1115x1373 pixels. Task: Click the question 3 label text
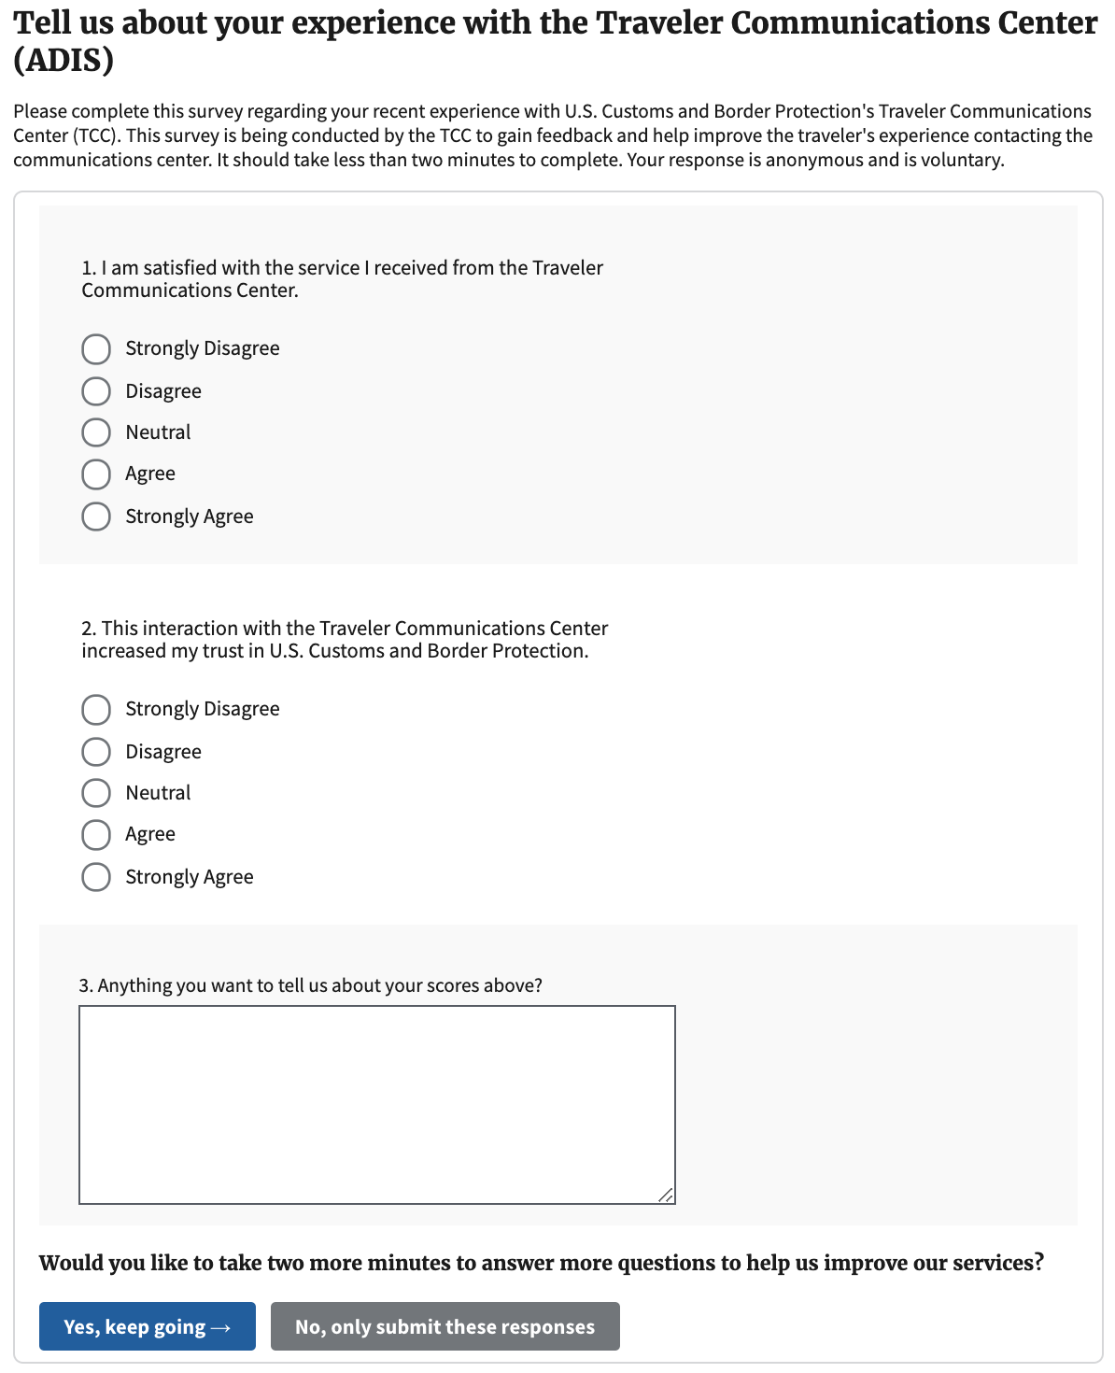[x=311, y=985]
